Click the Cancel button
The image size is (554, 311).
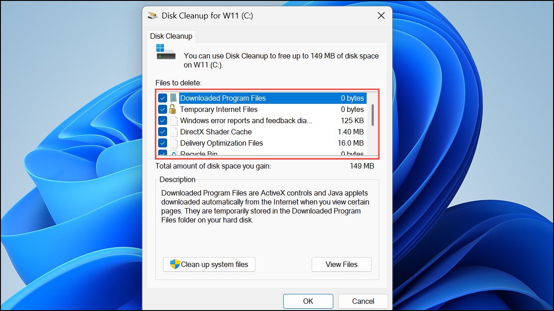coord(363,301)
